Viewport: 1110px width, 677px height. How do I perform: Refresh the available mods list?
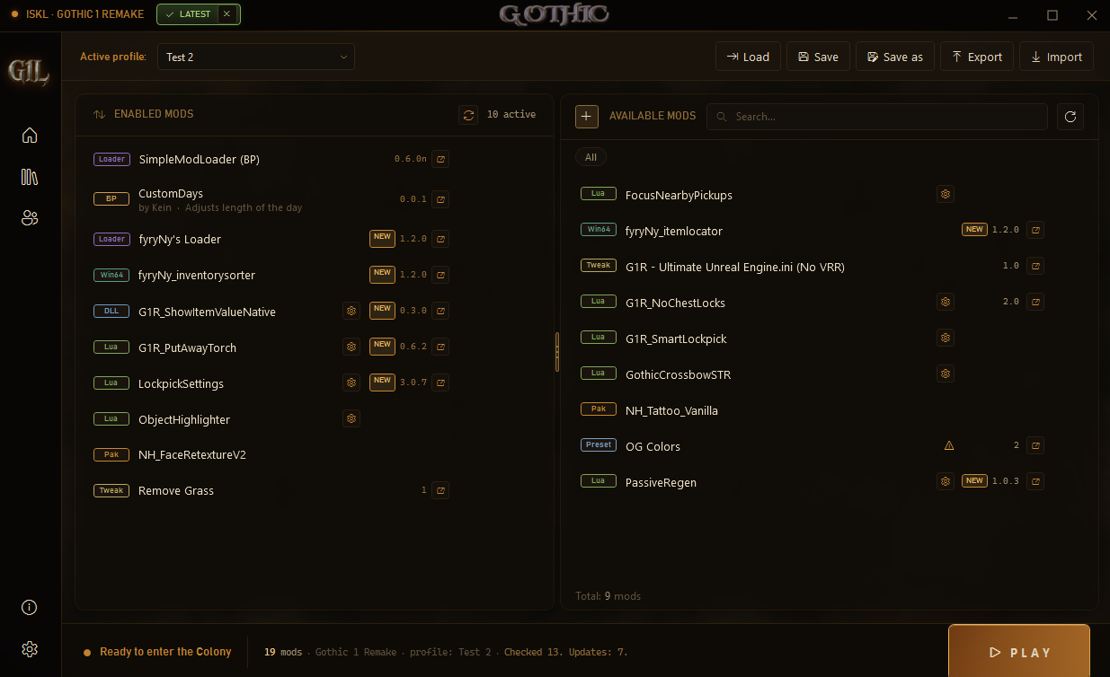pyautogui.click(x=1070, y=117)
